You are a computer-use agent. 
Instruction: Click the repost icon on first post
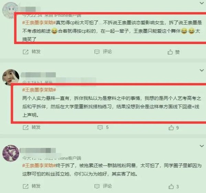coord(25,52)
